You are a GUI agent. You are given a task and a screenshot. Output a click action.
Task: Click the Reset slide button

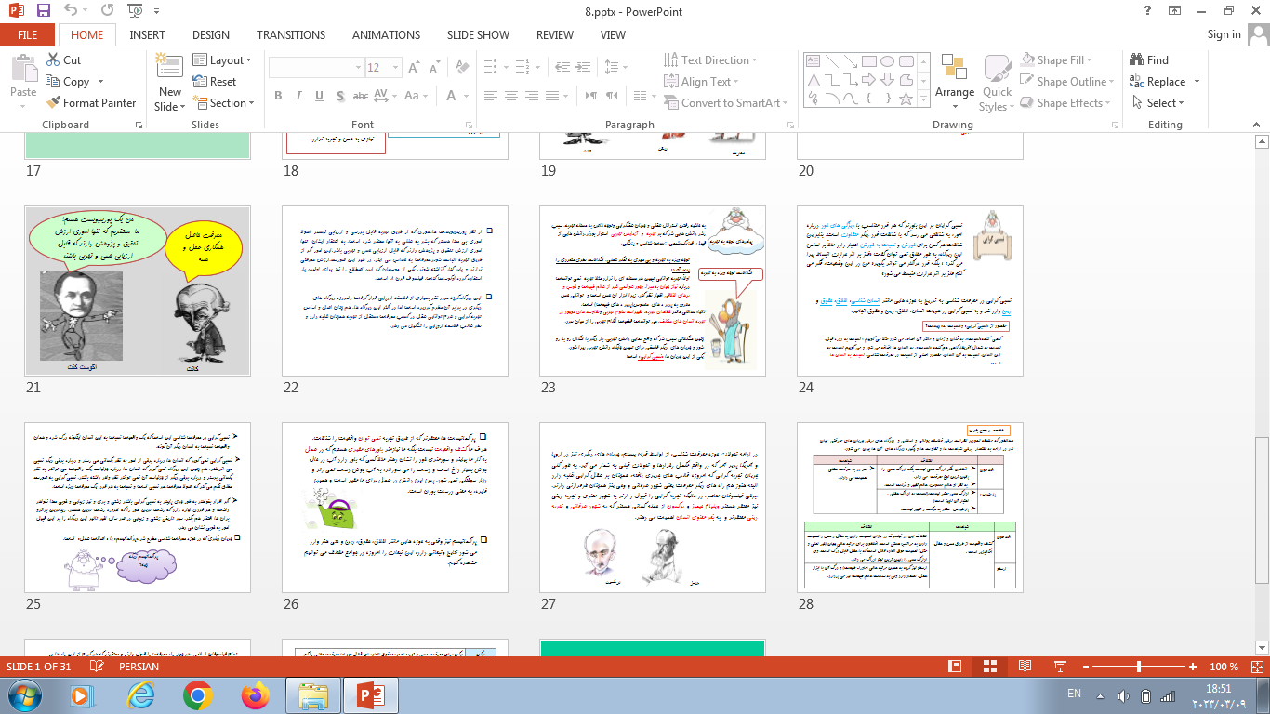pyautogui.click(x=214, y=82)
